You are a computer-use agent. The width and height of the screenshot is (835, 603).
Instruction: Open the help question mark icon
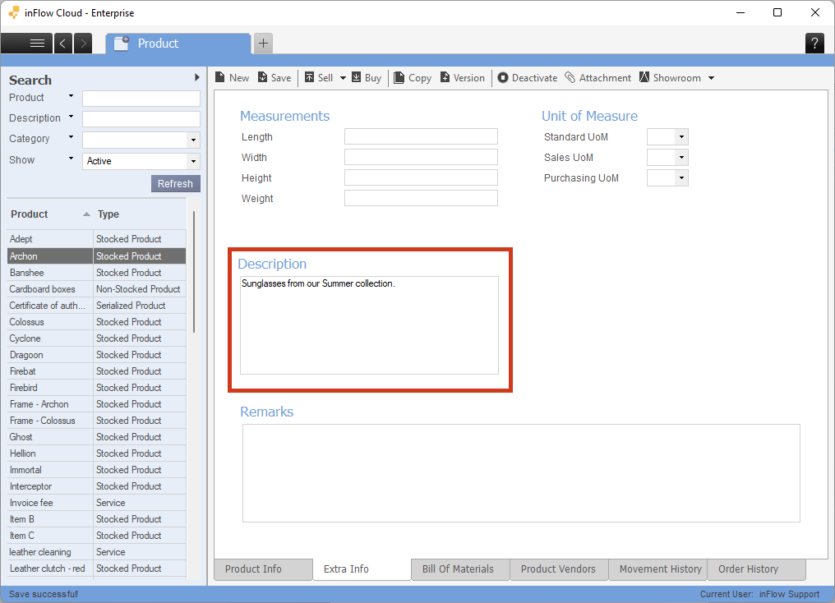coord(814,44)
